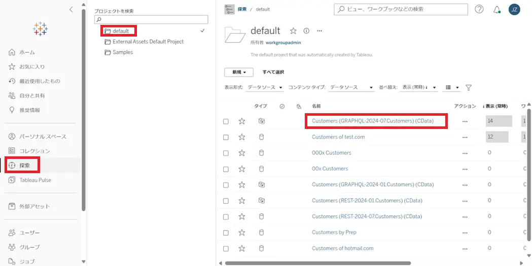532x266 pixels.
Task: Open the JZ user avatar menu
Action: point(514,10)
